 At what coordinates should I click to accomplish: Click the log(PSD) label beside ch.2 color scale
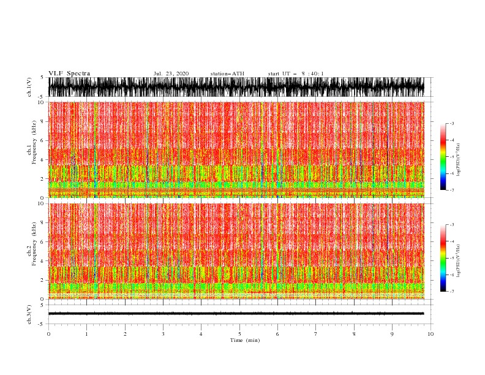click(x=459, y=261)
